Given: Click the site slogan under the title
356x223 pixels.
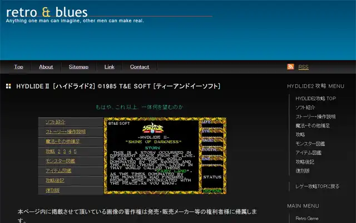Looking at the screenshot, I should [75, 21].
